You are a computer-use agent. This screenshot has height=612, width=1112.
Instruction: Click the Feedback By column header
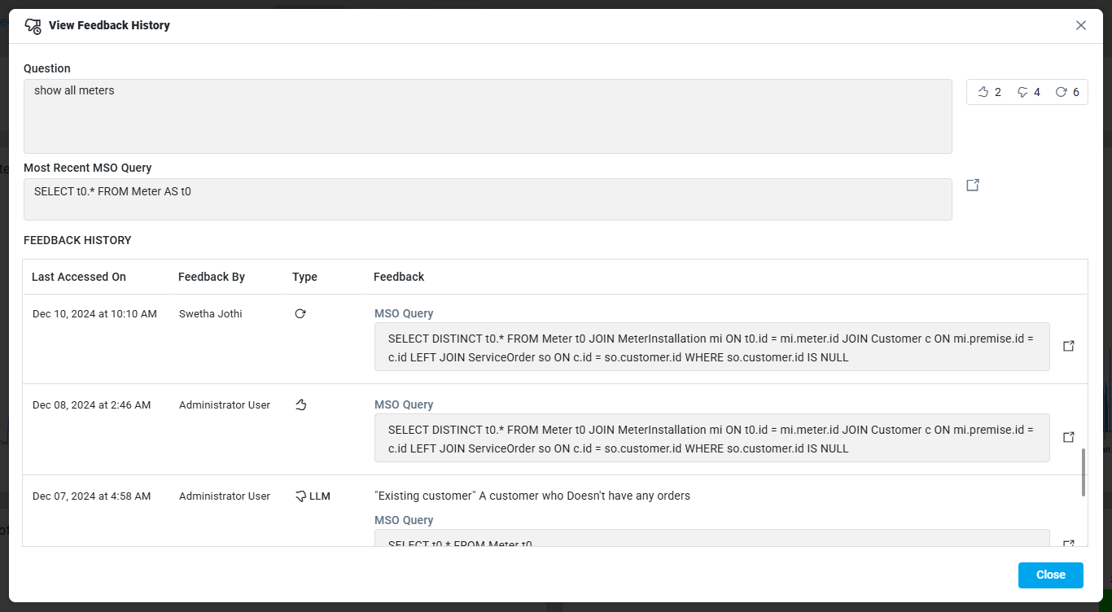click(212, 277)
